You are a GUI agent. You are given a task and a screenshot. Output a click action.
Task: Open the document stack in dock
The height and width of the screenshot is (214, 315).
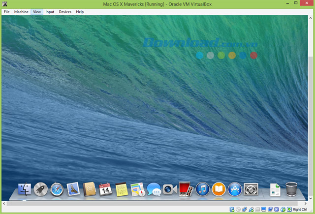(275, 190)
